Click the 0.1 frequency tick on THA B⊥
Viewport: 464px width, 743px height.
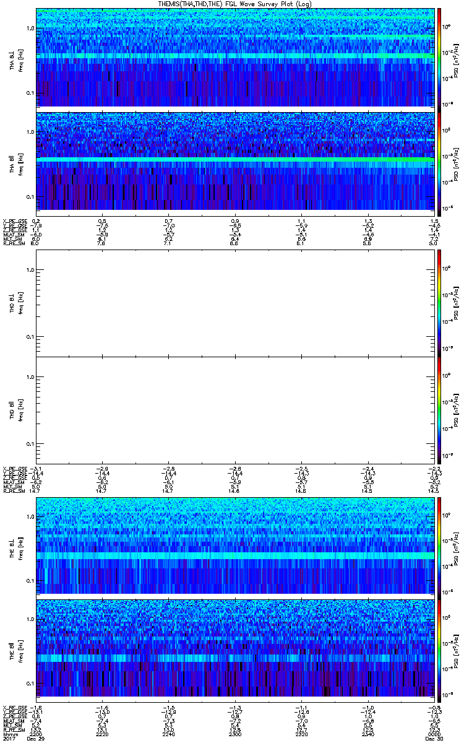[x=30, y=93]
